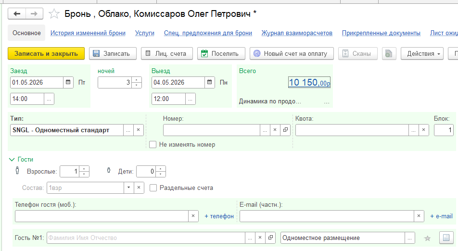Tick the Не изменять номер checkbox
This screenshot has width=458, height=251.
[x=153, y=144]
